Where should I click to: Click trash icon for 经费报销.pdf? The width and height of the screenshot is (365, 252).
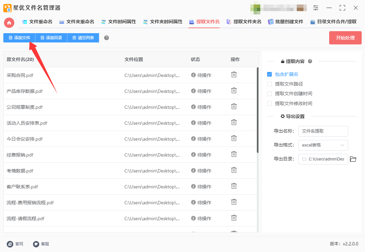point(234,154)
